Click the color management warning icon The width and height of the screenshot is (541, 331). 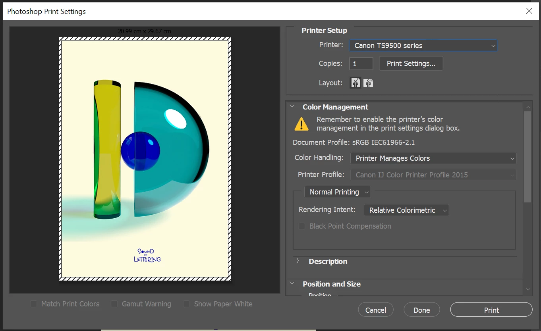click(x=301, y=124)
